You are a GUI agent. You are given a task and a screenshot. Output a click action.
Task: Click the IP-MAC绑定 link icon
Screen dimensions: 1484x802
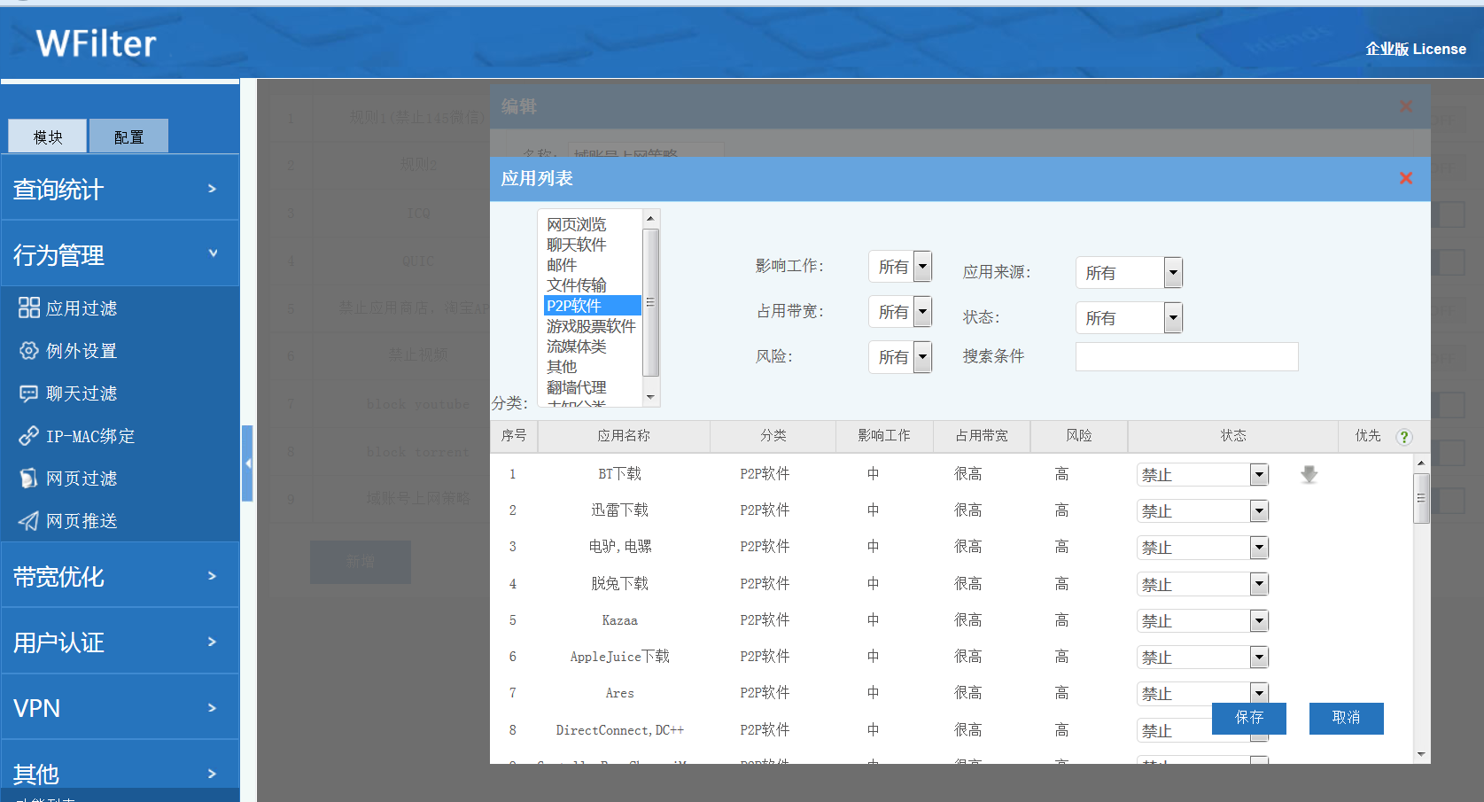[29, 436]
